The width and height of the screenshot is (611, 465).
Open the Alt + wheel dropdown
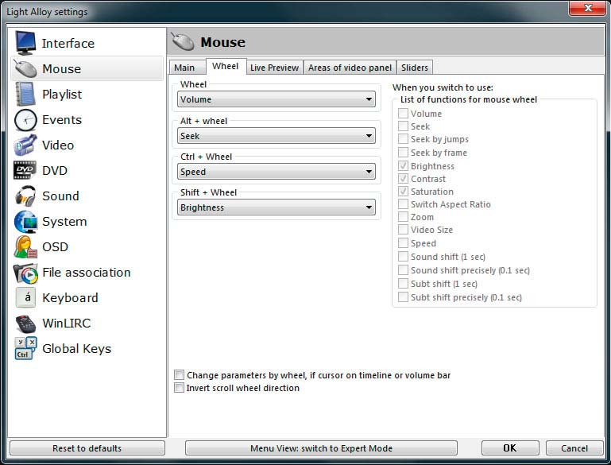(x=276, y=136)
